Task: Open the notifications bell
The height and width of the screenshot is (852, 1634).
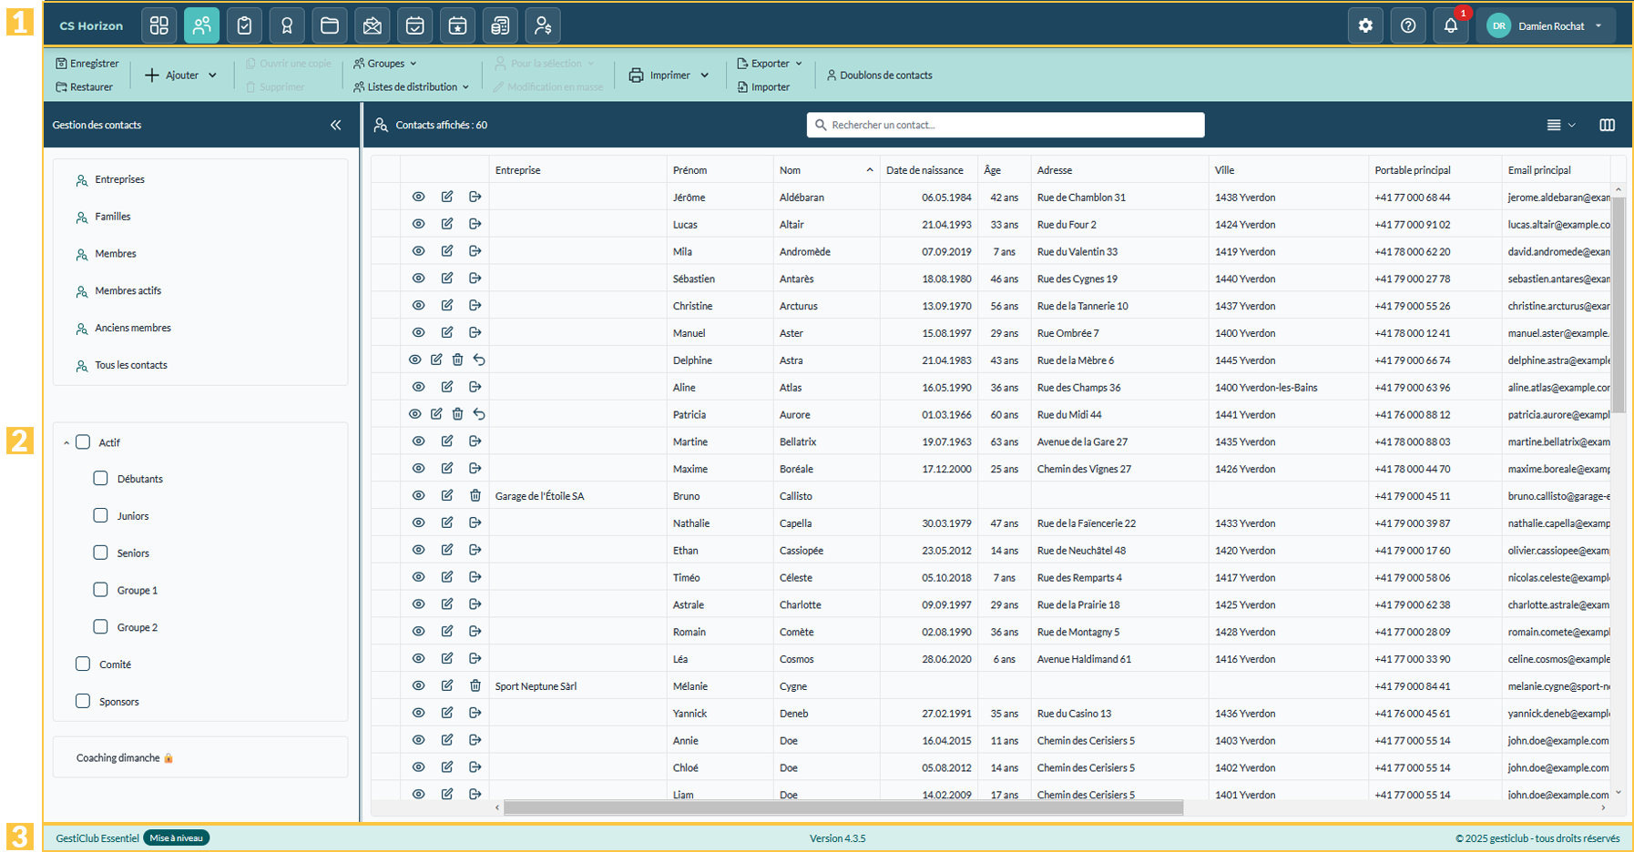Action: pos(1451,25)
